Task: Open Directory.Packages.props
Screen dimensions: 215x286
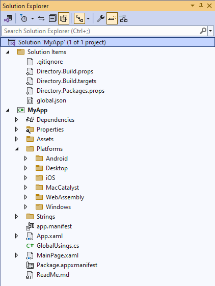Action: click(71, 91)
